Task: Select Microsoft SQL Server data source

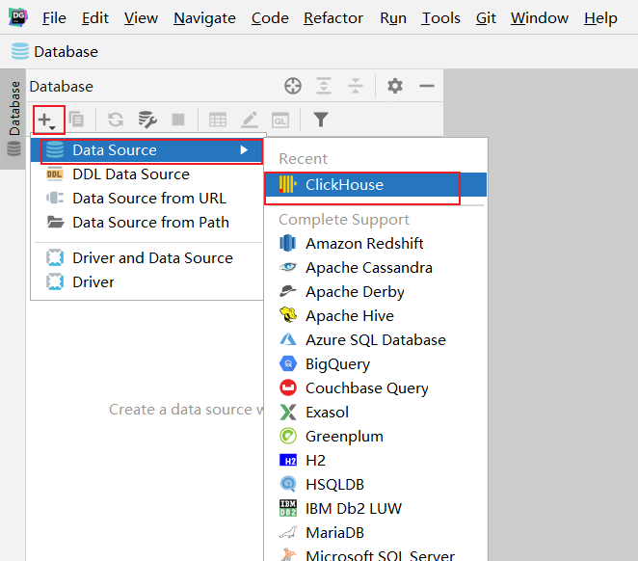Action: (x=376, y=554)
